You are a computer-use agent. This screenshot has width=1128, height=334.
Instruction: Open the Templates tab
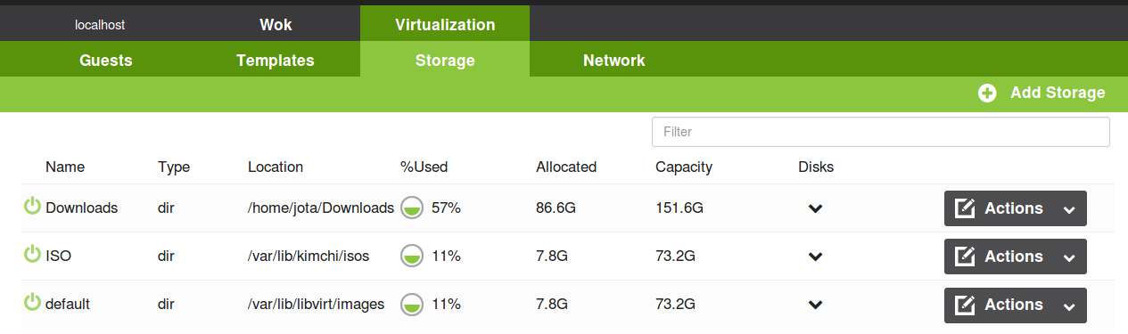276,61
